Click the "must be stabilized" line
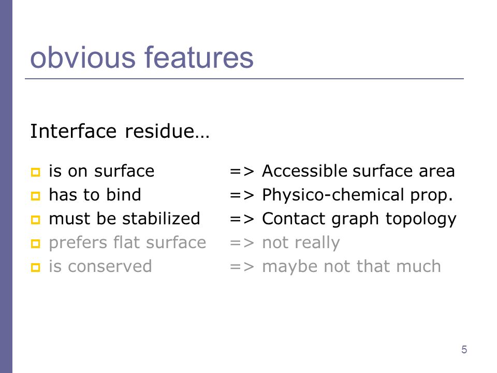This screenshot has width=497, height=373. coord(124,219)
